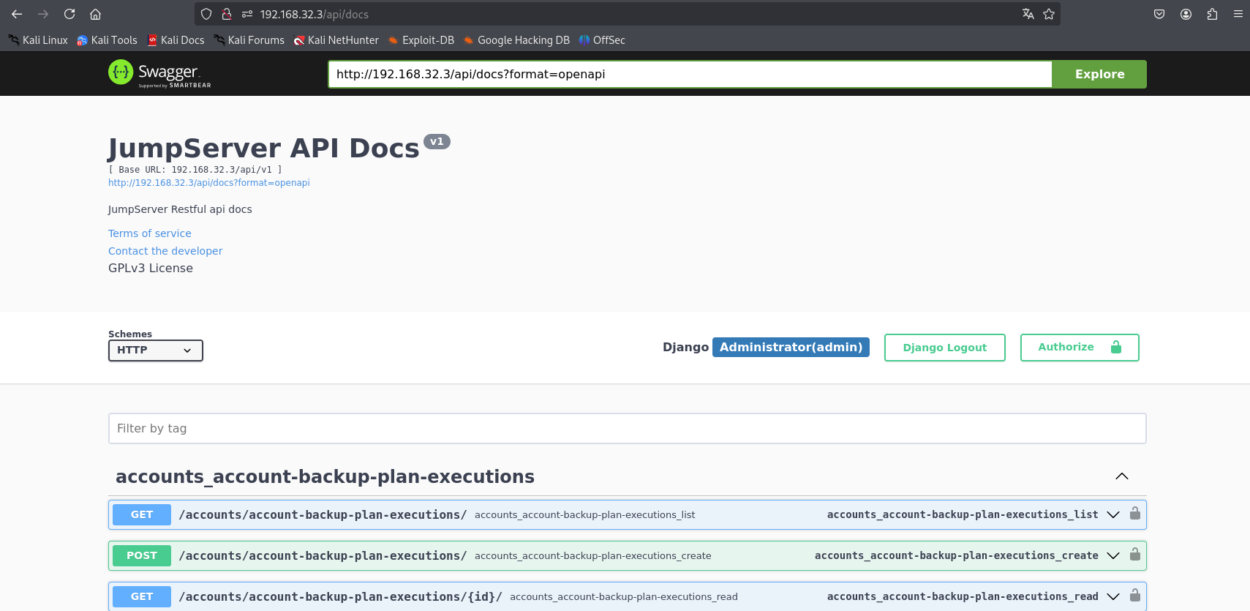1250x611 pixels.
Task: Open Google Hacking DB bookmark
Action: [516, 40]
